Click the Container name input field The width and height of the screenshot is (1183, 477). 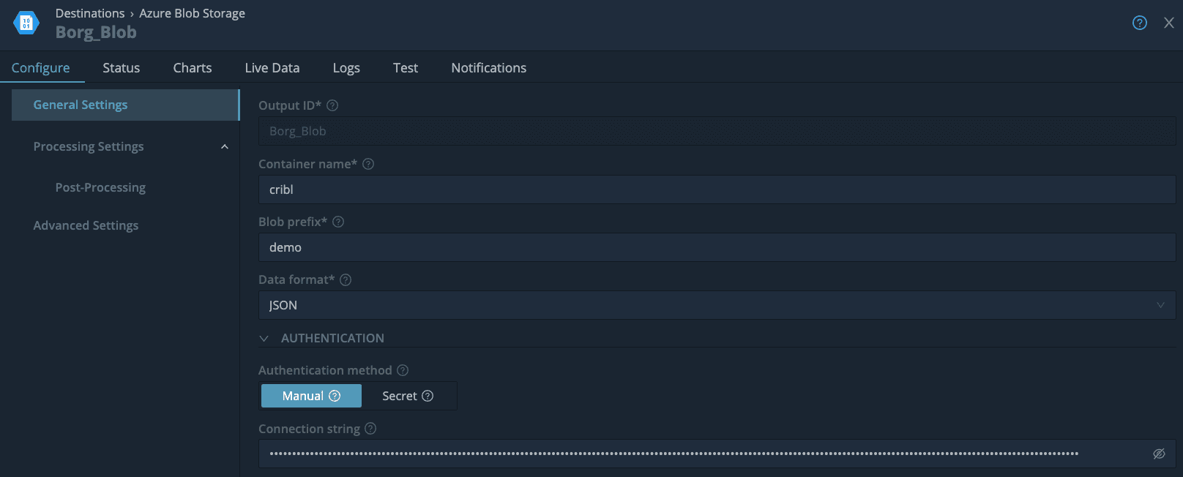tap(716, 189)
